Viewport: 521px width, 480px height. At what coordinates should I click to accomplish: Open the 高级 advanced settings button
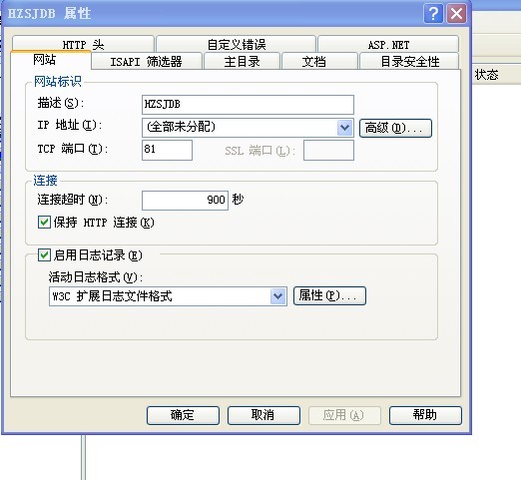click(395, 128)
